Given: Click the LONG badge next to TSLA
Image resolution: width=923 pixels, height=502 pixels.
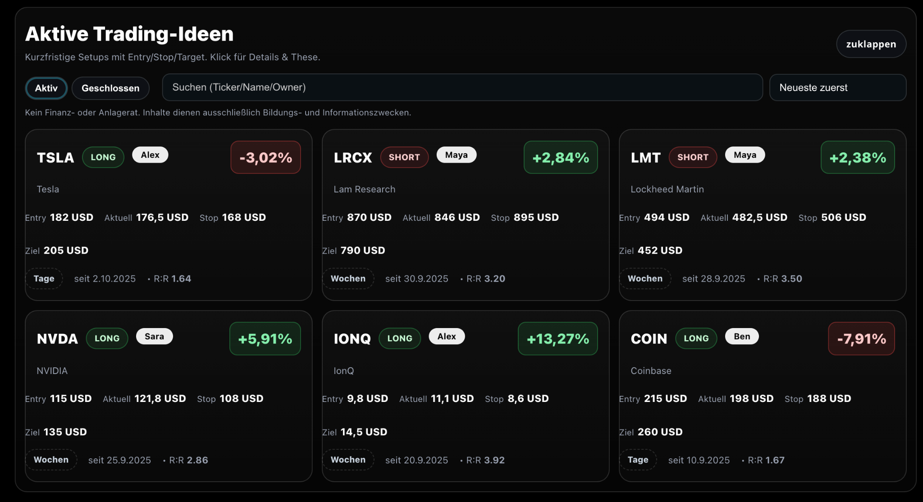Looking at the screenshot, I should tap(103, 157).
